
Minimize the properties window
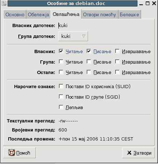click(141, 4)
